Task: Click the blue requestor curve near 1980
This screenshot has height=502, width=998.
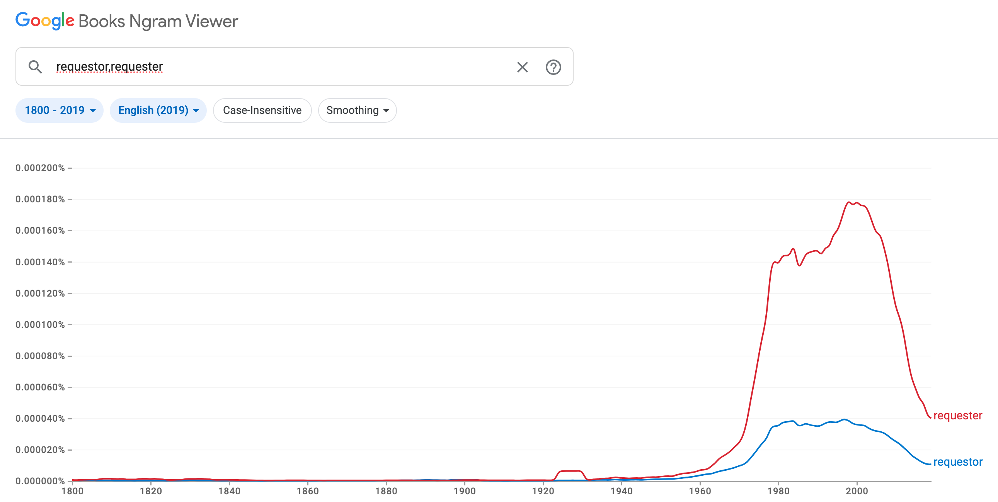Action: [x=779, y=426]
